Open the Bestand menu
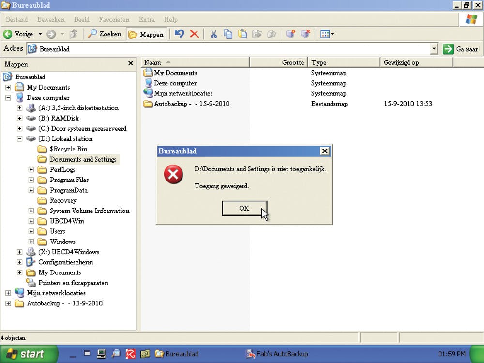The height and width of the screenshot is (363, 484). [16, 19]
